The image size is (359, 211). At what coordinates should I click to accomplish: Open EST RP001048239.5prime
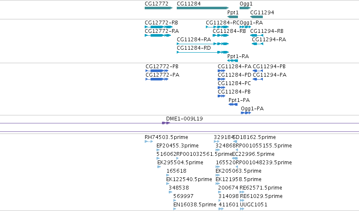264,163
